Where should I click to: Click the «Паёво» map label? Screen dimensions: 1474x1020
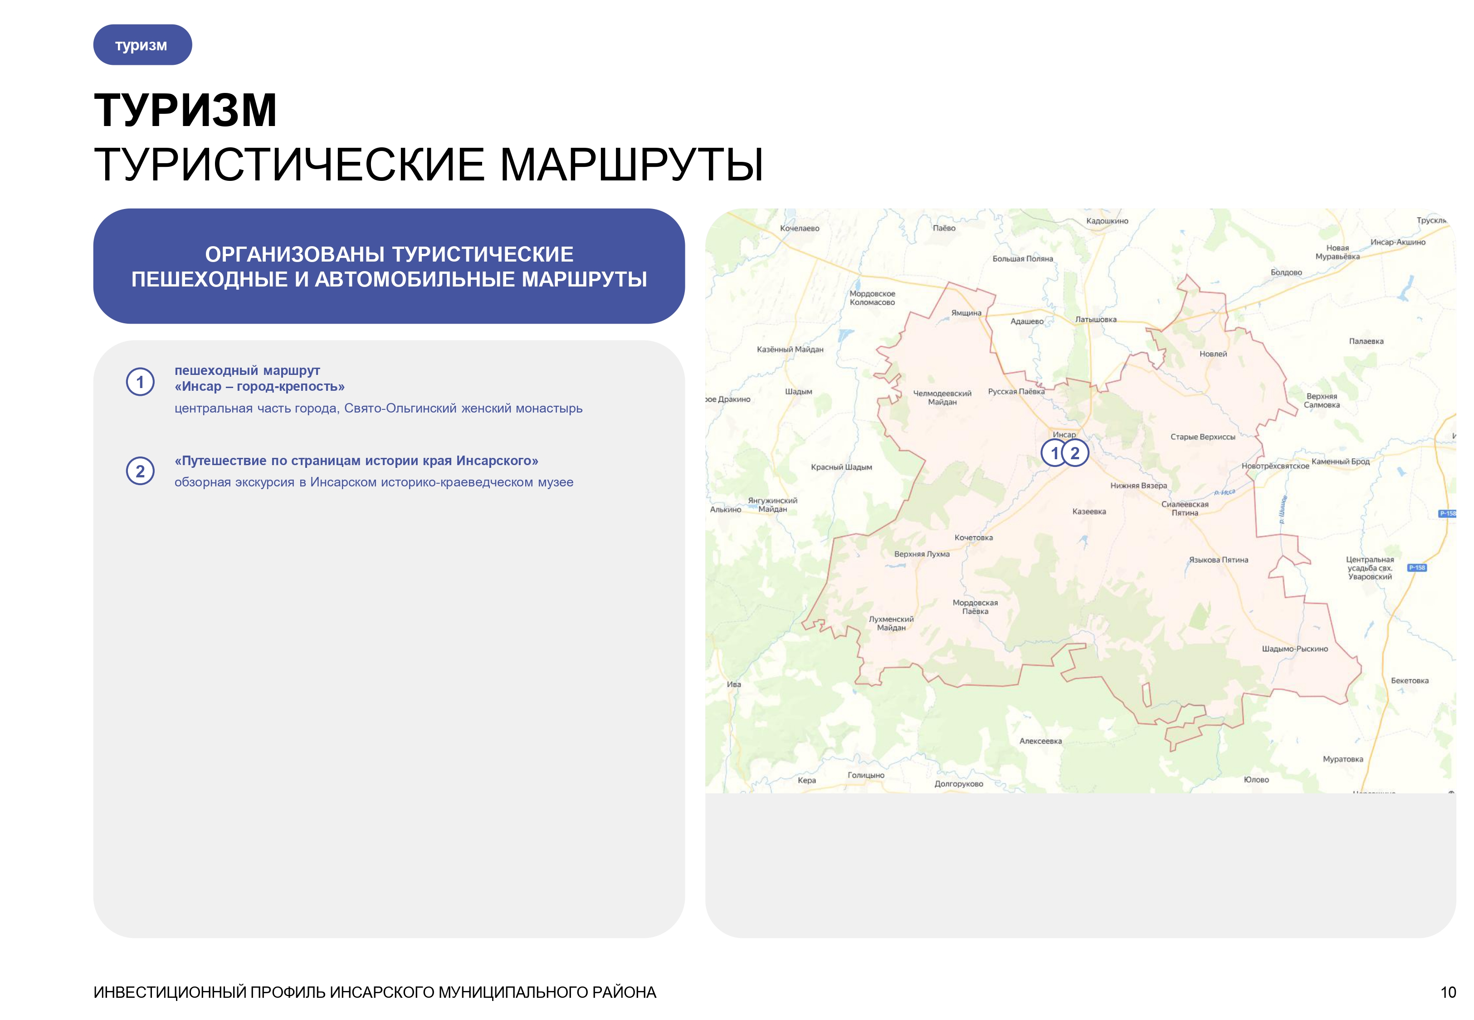pos(944,228)
